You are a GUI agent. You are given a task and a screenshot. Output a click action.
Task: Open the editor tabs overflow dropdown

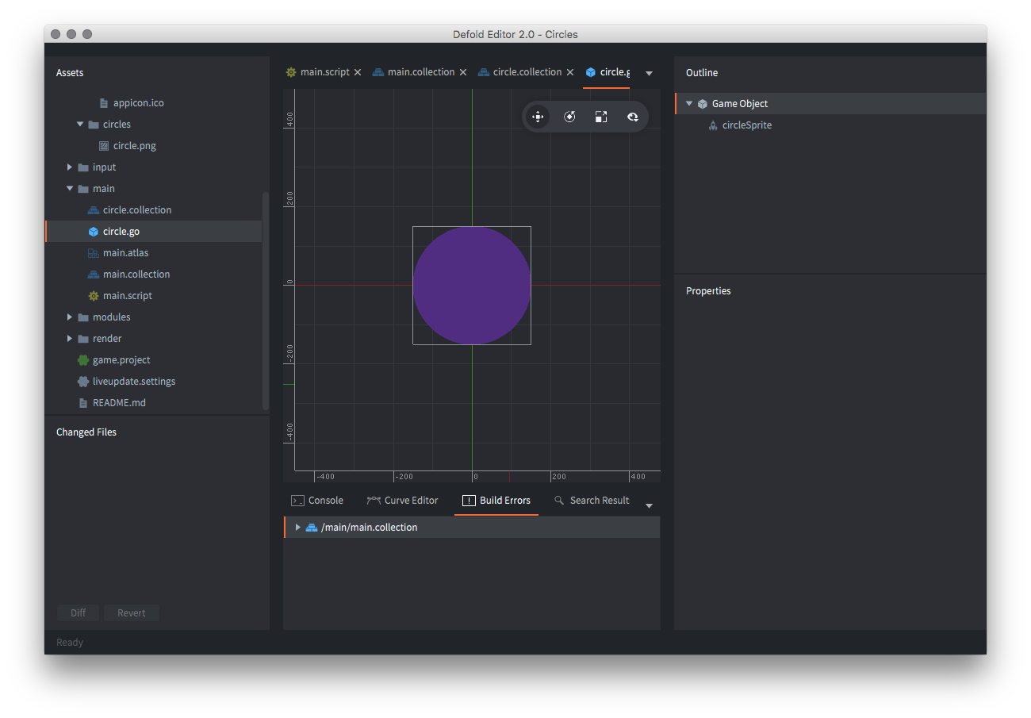[x=650, y=73]
